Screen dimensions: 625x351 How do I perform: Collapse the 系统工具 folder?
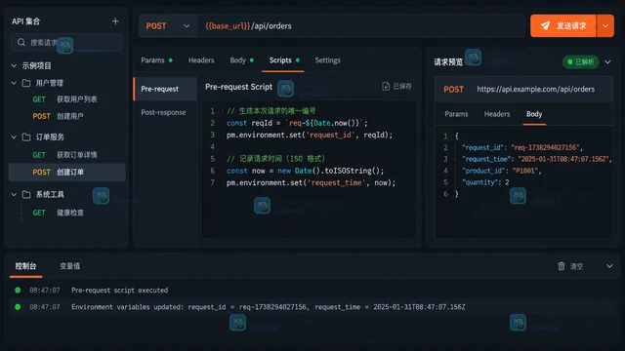coord(14,194)
